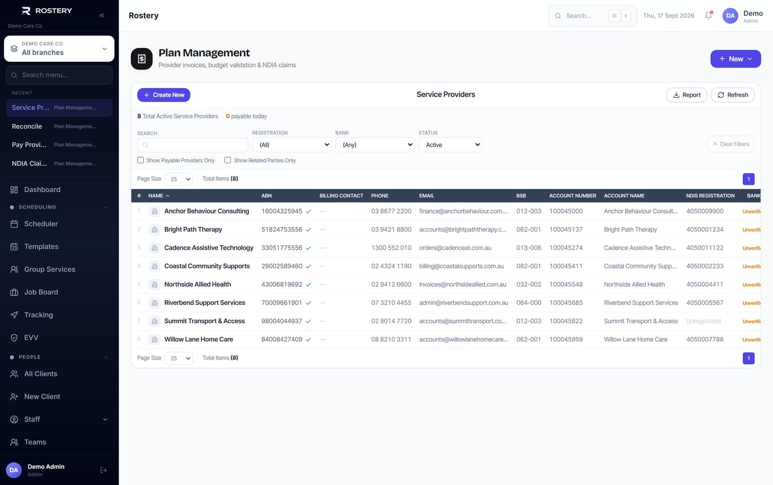The image size is (773, 485).
Task: Click the building icon for Anchor Behaviour Consulting
Action: click(x=154, y=211)
